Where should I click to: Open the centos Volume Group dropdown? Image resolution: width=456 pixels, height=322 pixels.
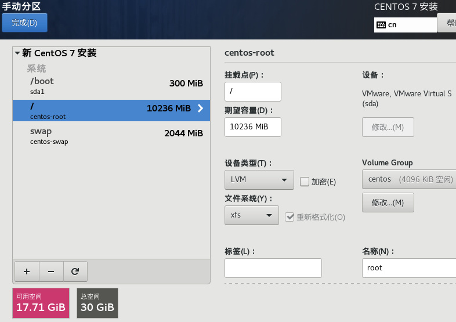click(x=409, y=179)
